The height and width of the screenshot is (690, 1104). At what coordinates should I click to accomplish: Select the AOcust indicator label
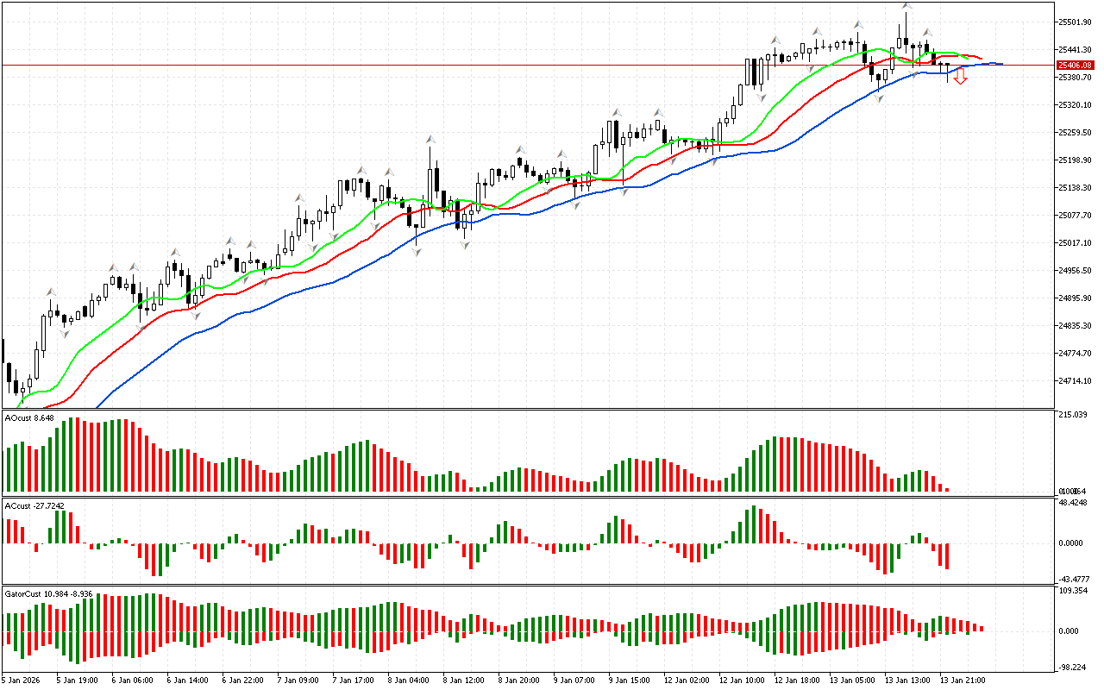(29, 418)
